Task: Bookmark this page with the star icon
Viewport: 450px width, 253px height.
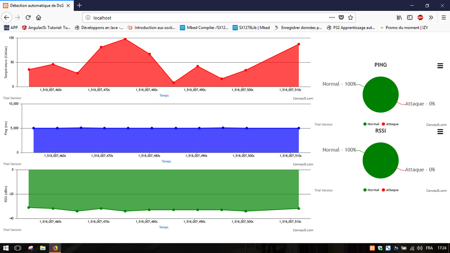Action: pos(350,18)
